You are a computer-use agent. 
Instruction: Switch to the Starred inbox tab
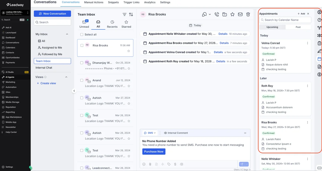pos(126,24)
